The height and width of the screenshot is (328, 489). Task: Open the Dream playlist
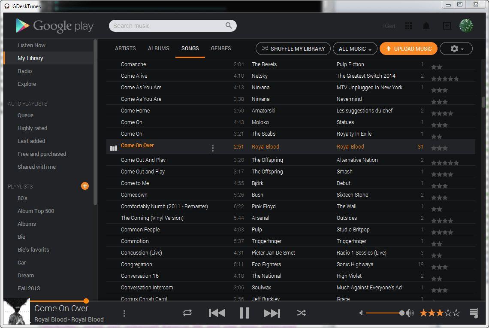point(26,276)
